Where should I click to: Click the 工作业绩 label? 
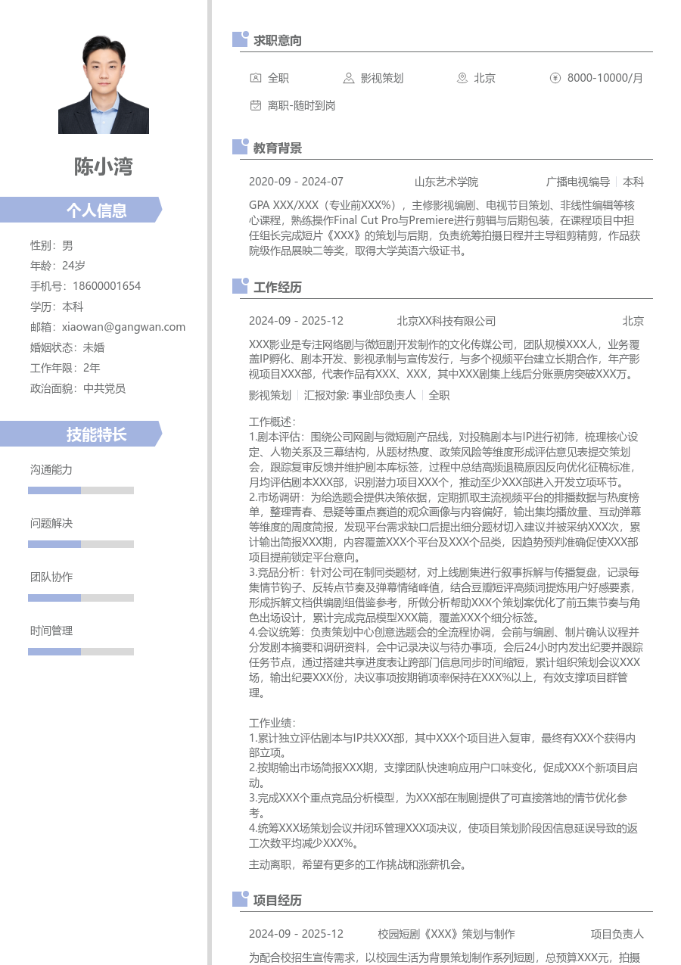pyautogui.click(x=272, y=723)
